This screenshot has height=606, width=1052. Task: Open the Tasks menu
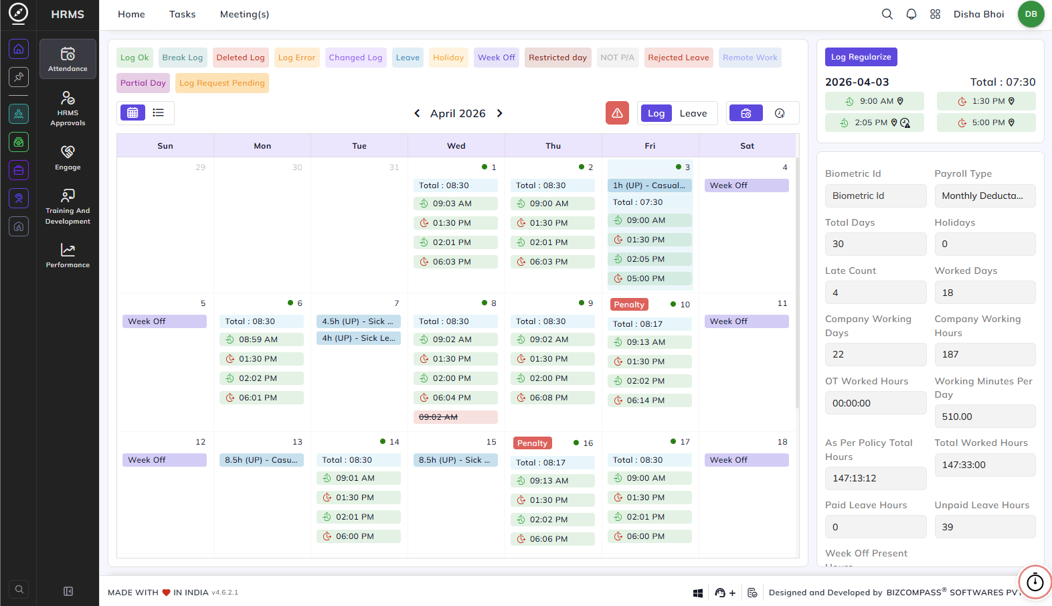pyautogui.click(x=183, y=14)
